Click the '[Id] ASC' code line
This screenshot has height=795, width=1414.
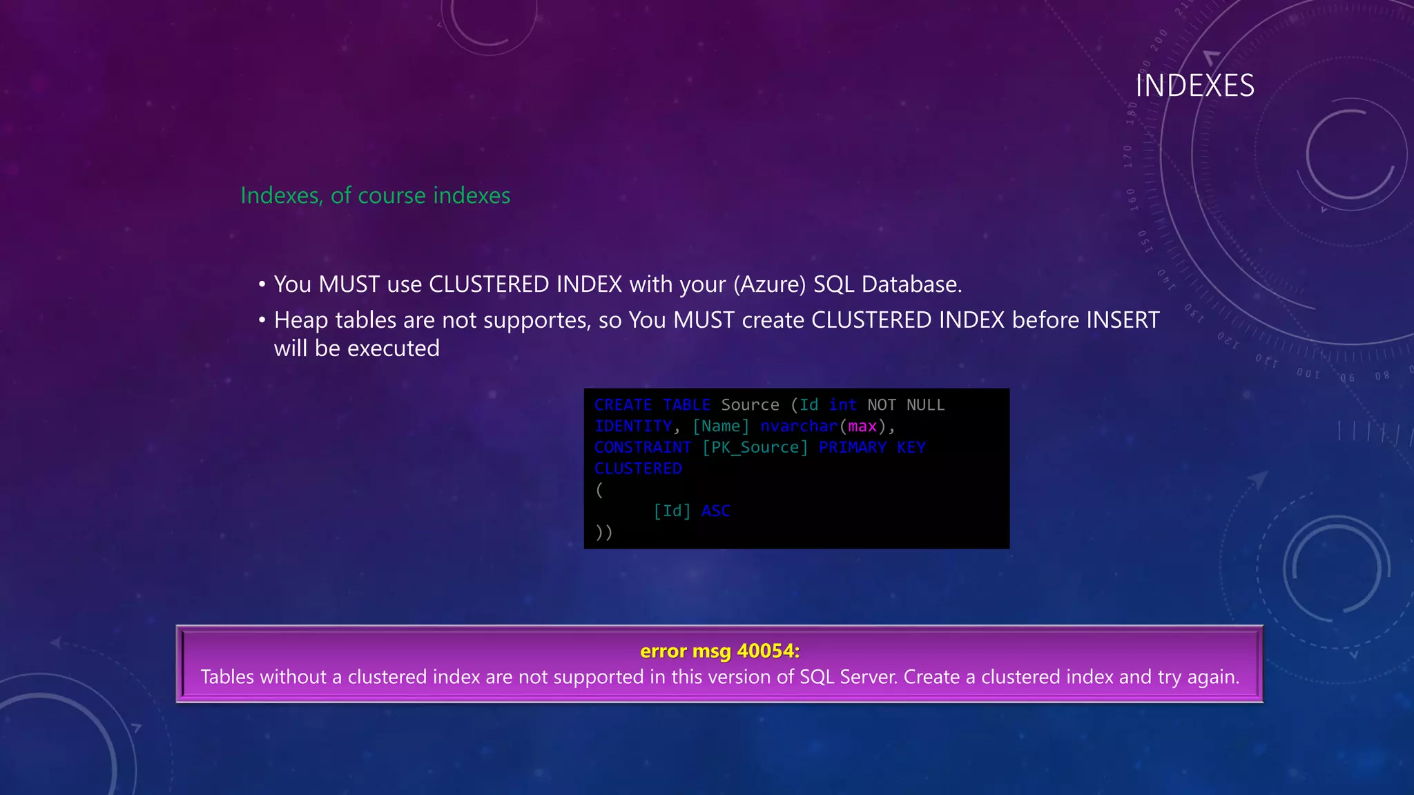pos(692,511)
